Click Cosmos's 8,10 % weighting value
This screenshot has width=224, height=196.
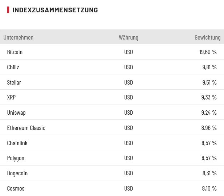tap(209, 188)
